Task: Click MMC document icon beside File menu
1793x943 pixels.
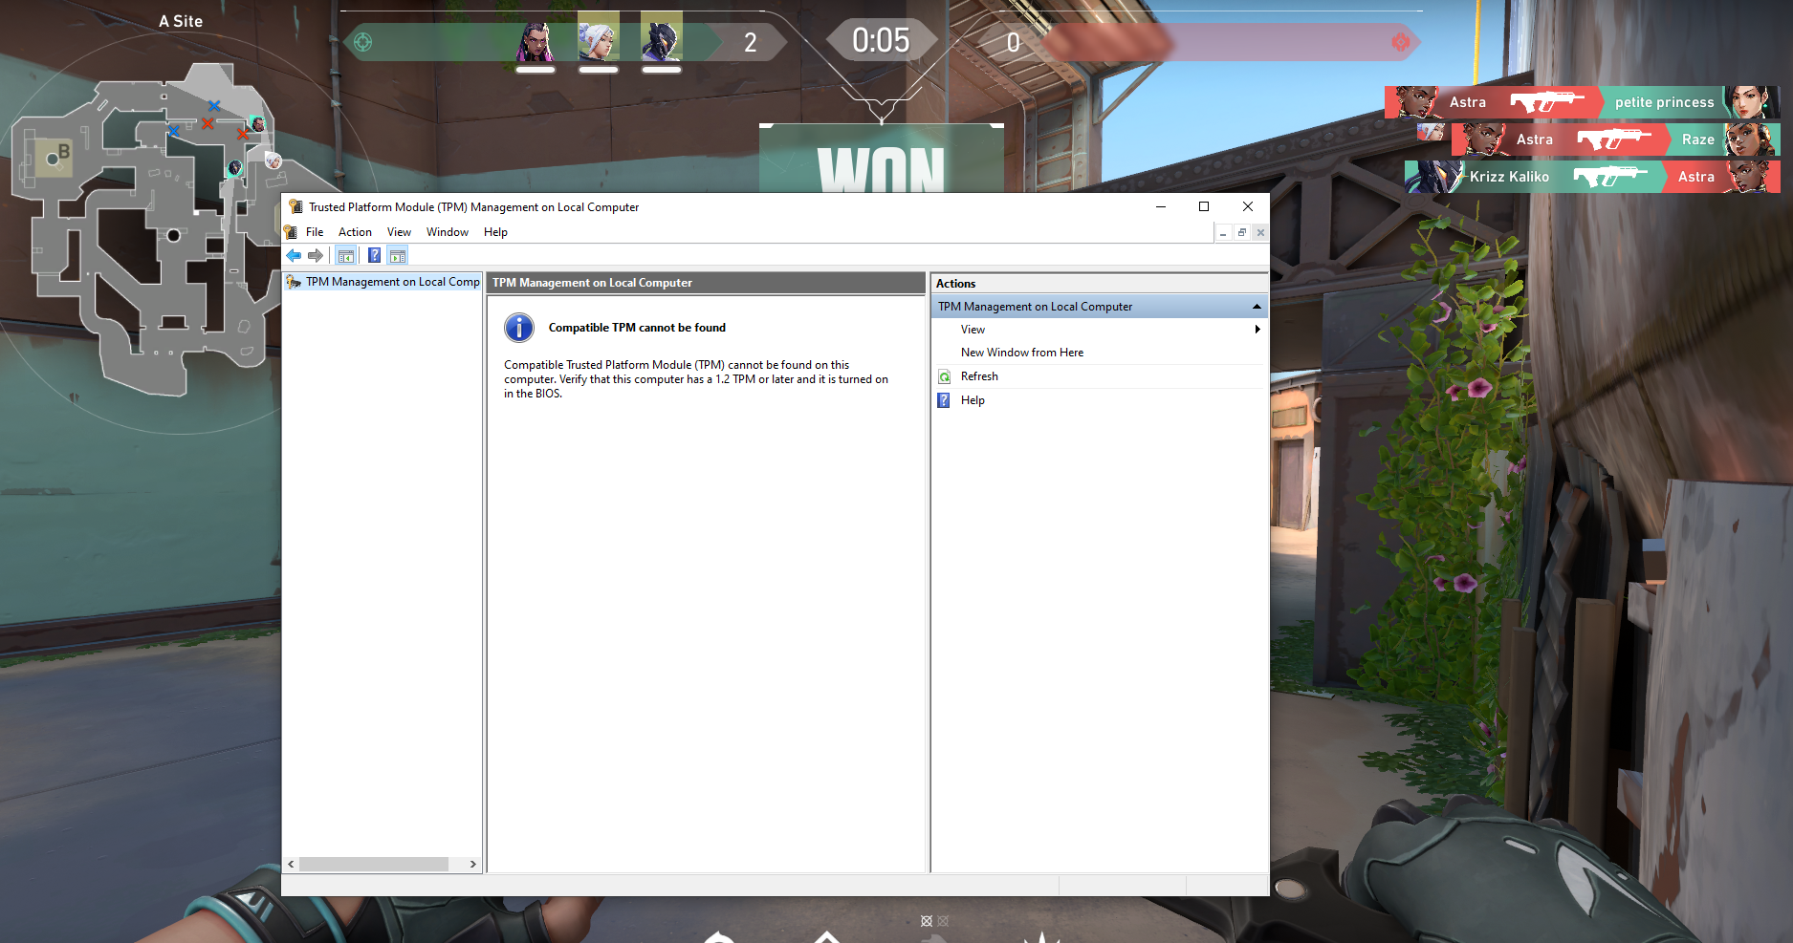Action: coord(291,232)
